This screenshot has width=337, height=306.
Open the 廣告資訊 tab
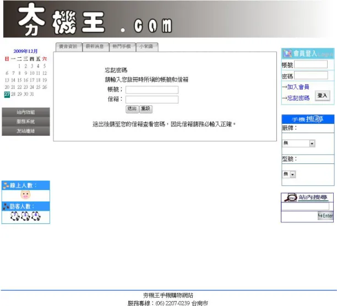point(69,47)
